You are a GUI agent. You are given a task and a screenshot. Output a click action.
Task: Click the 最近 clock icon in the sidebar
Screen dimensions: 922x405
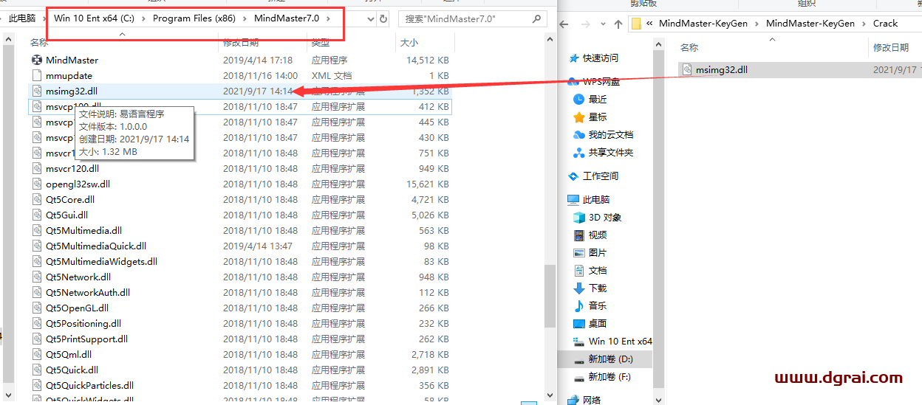pos(579,99)
